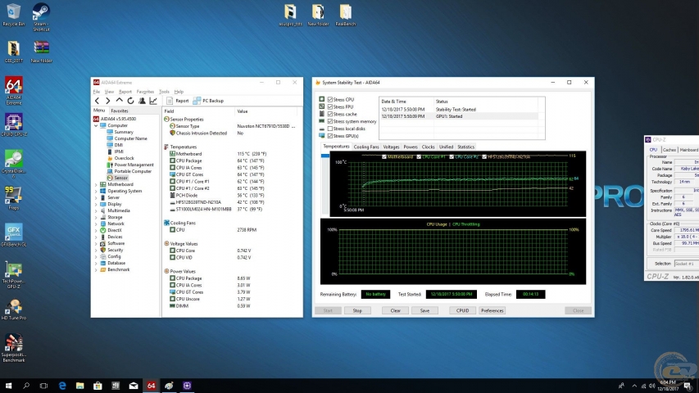The height and width of the screenshot is (393, 699).
Task: Click the Caches tab in CPU-Z window
Action: click(669, 150)
